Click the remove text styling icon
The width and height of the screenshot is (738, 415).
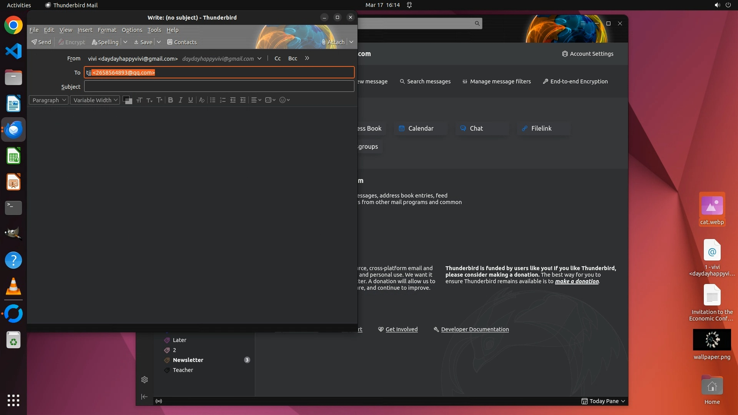tap(201, 100)
